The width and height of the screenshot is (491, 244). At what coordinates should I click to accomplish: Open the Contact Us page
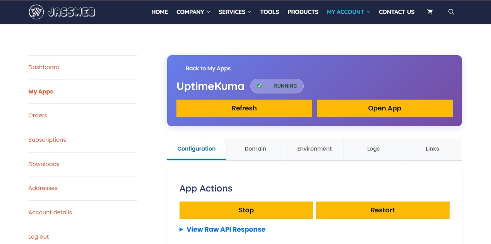pyautogui.click(x=397, y=12)
